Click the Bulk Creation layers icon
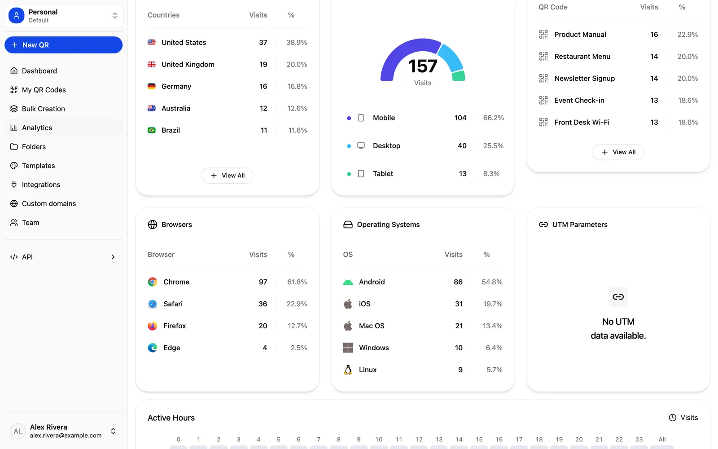Screen dimensions: 718x449 point(14,109)
